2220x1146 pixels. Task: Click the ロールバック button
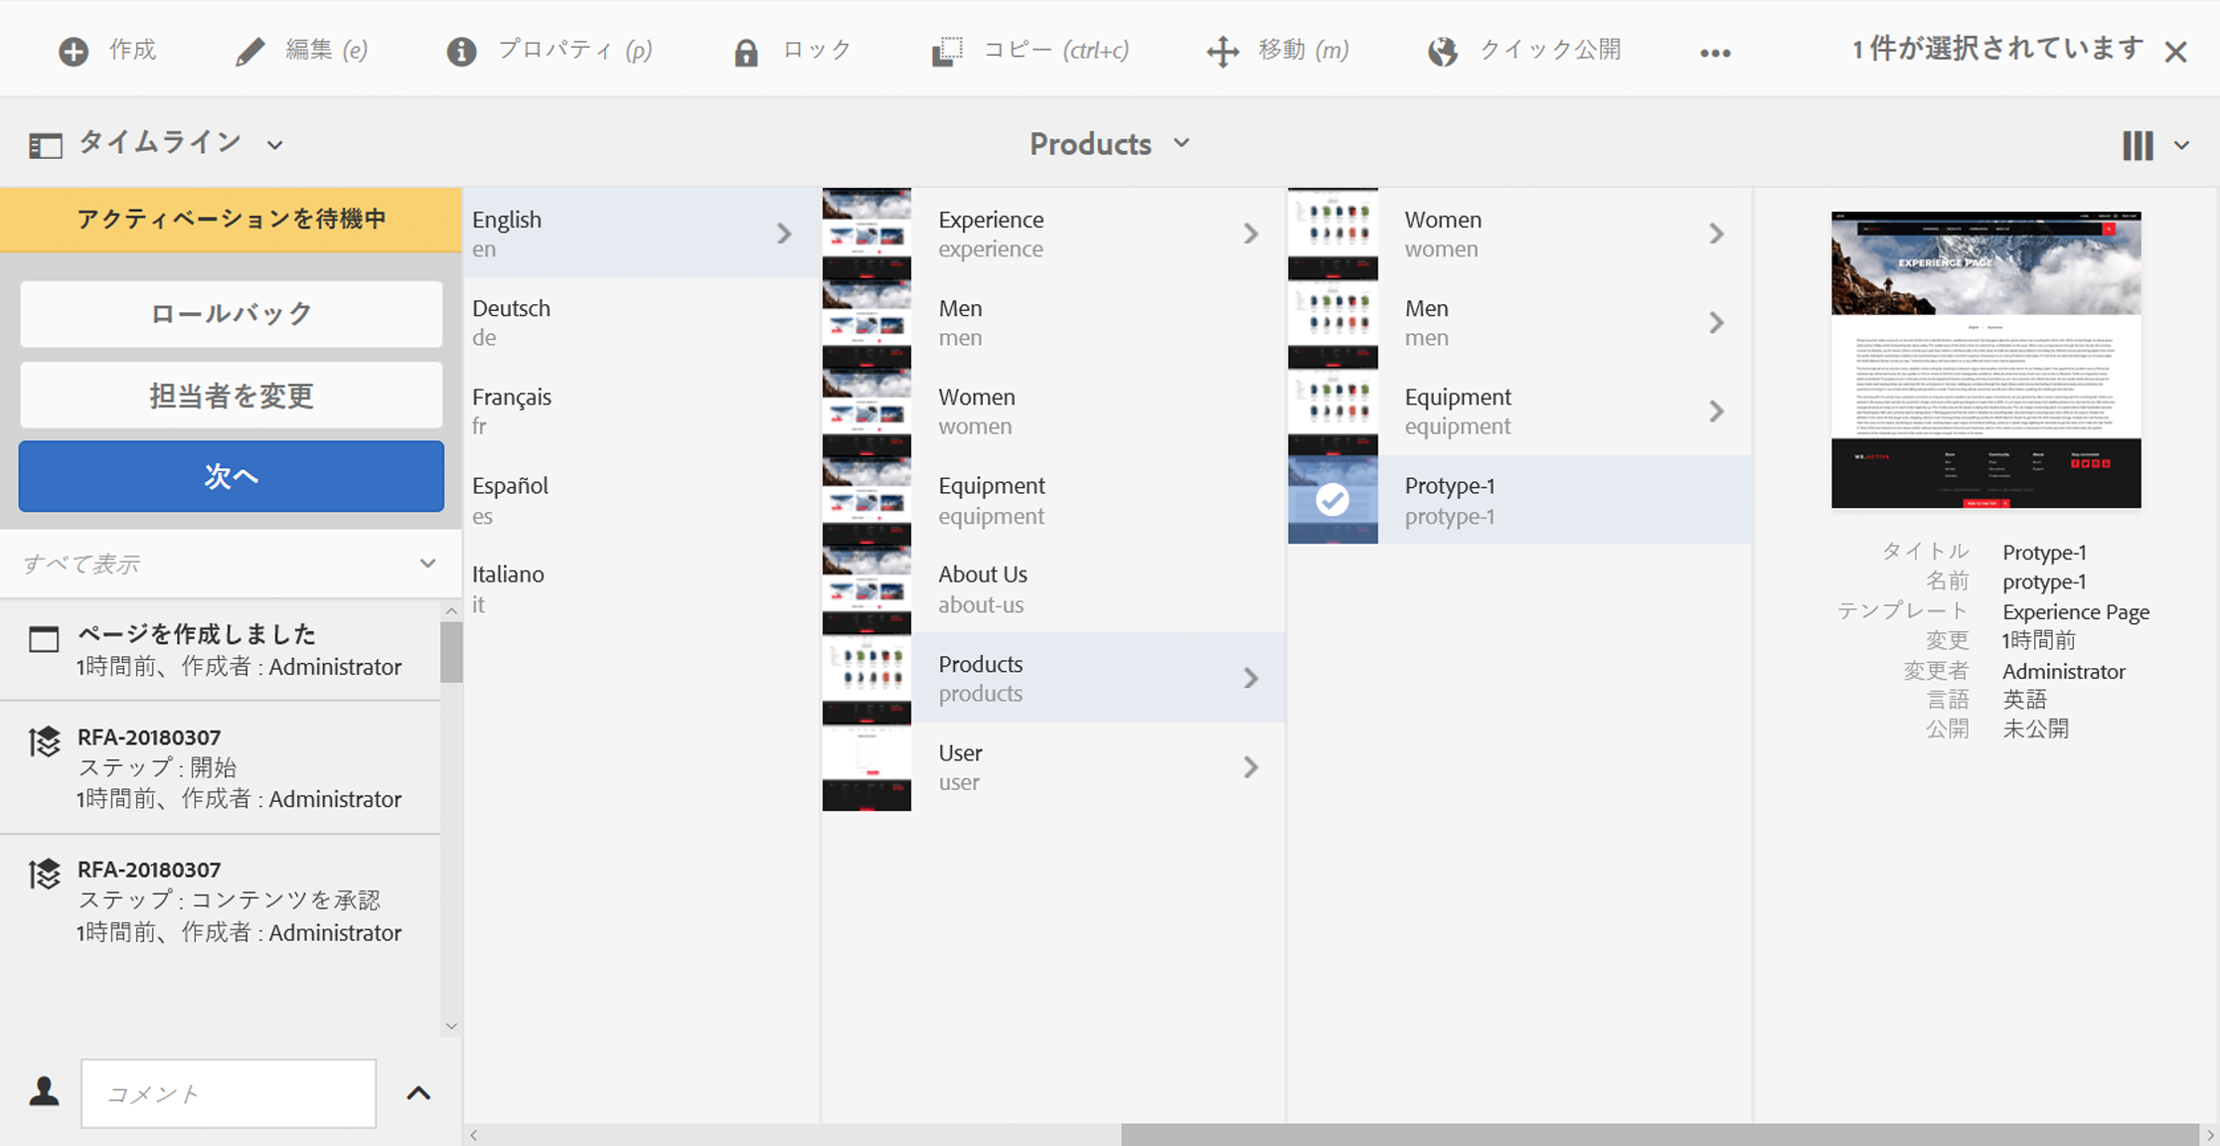[x=232, y=314]
